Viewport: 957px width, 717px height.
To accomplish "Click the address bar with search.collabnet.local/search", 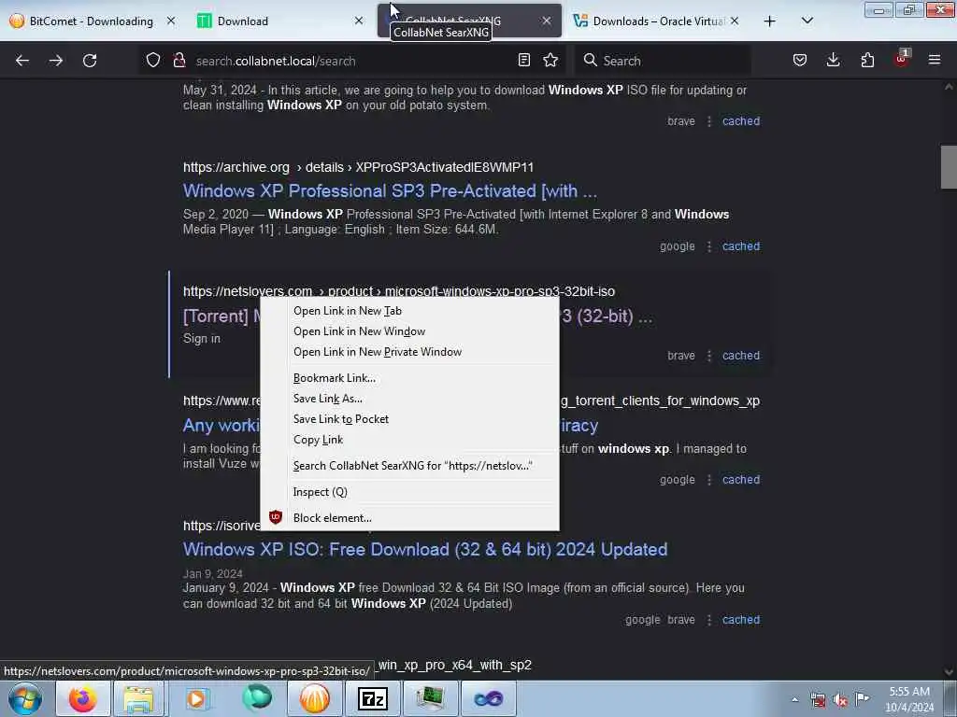I will 354,61.
